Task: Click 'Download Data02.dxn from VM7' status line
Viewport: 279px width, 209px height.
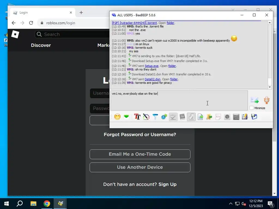Action: click(171, 74)
